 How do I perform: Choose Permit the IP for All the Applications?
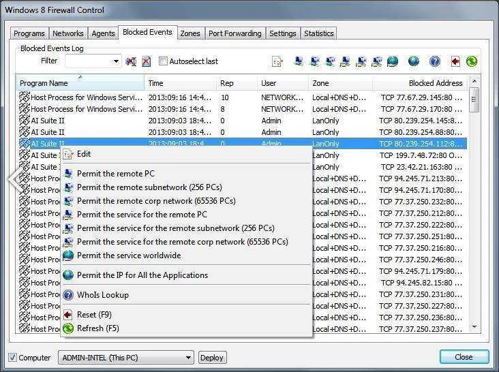[x=186, y=275]
